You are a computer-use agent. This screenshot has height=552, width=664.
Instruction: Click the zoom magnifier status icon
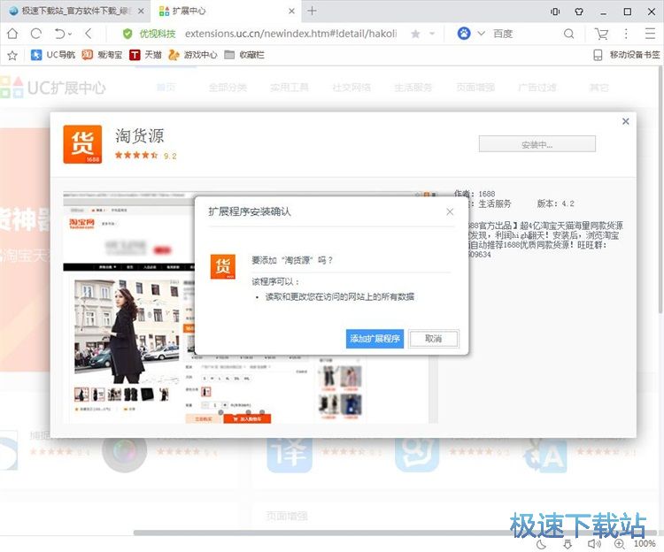[x=619, y=544]
